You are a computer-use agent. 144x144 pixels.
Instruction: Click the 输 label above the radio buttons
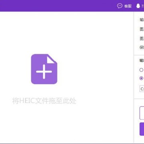(142, 60)
